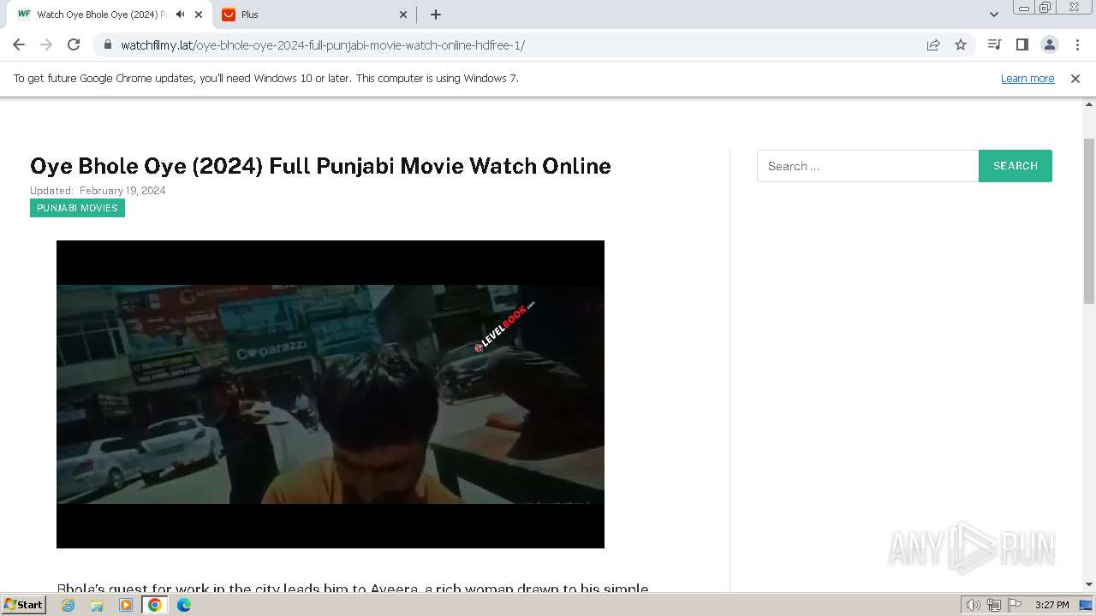Dismiss the Chrome update notification bar
This screenshot has width=1096, height=616.
coord(1075,78)
